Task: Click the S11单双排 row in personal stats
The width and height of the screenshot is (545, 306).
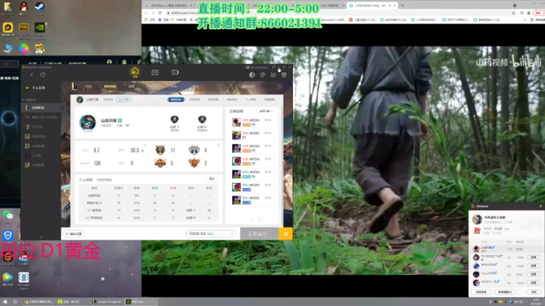Action: [x=149, y=210]
